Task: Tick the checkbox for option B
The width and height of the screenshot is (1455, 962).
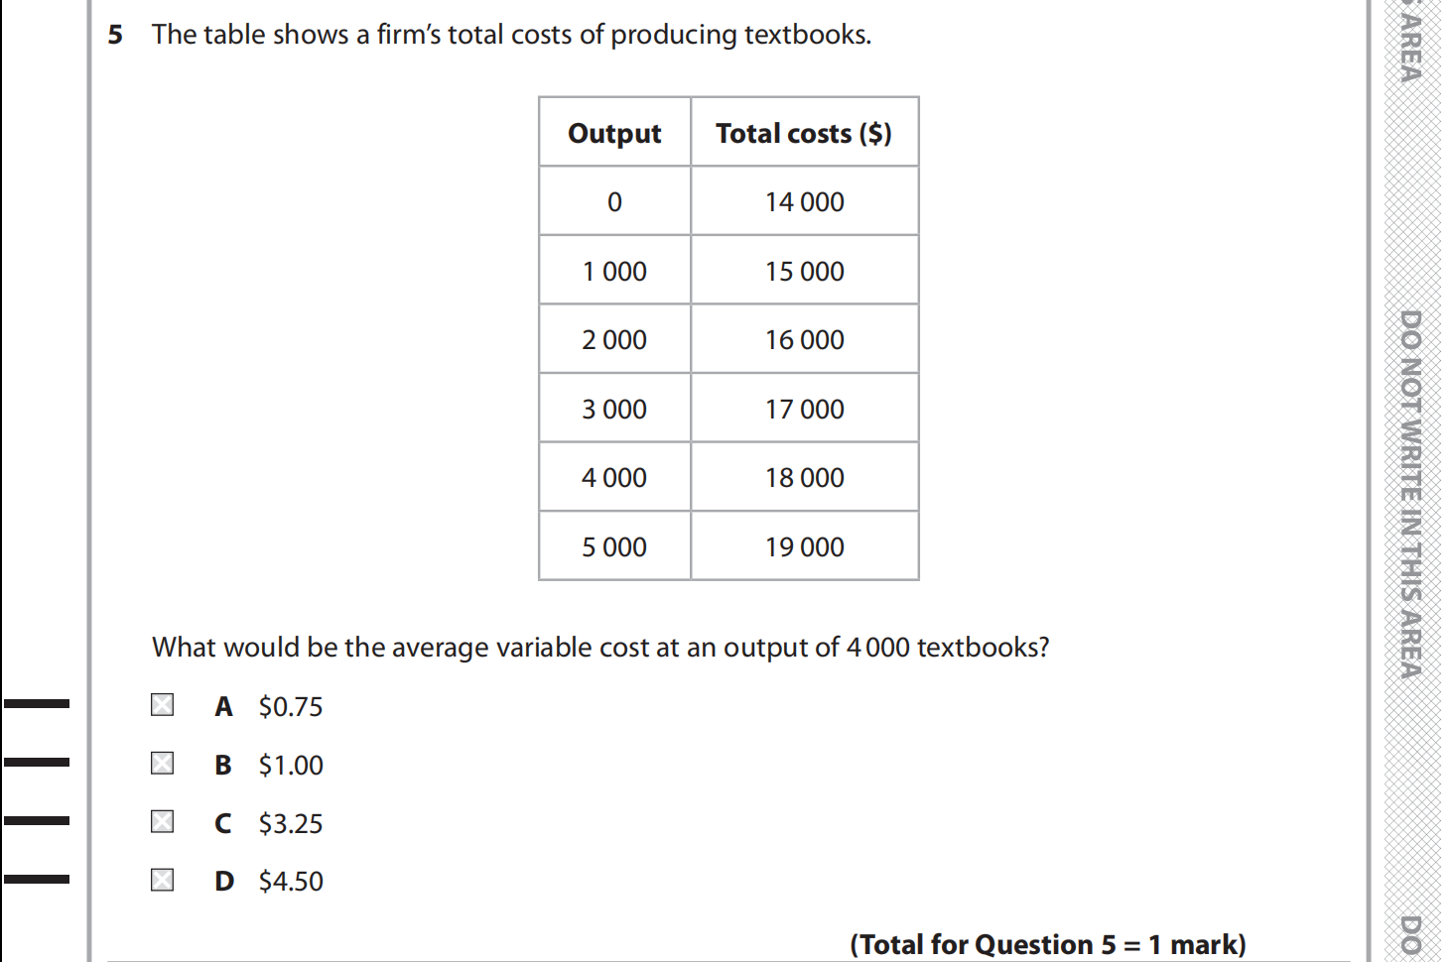Action: coord(162,764)
